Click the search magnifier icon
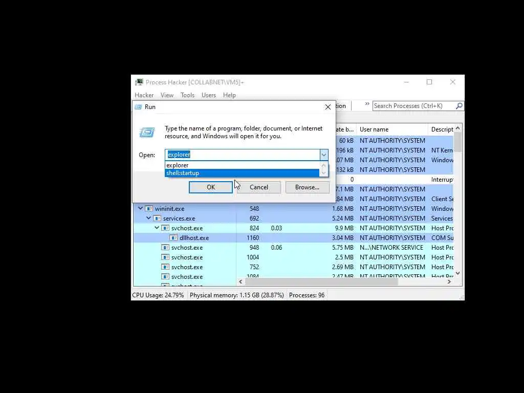 click(459, 106)
